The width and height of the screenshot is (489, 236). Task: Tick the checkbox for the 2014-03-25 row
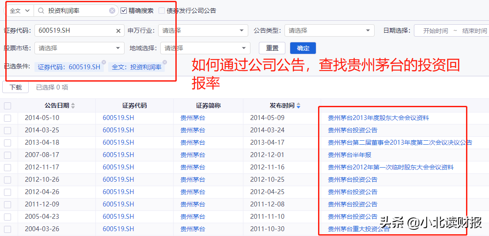pyautogui.click(x=8, y=131)
